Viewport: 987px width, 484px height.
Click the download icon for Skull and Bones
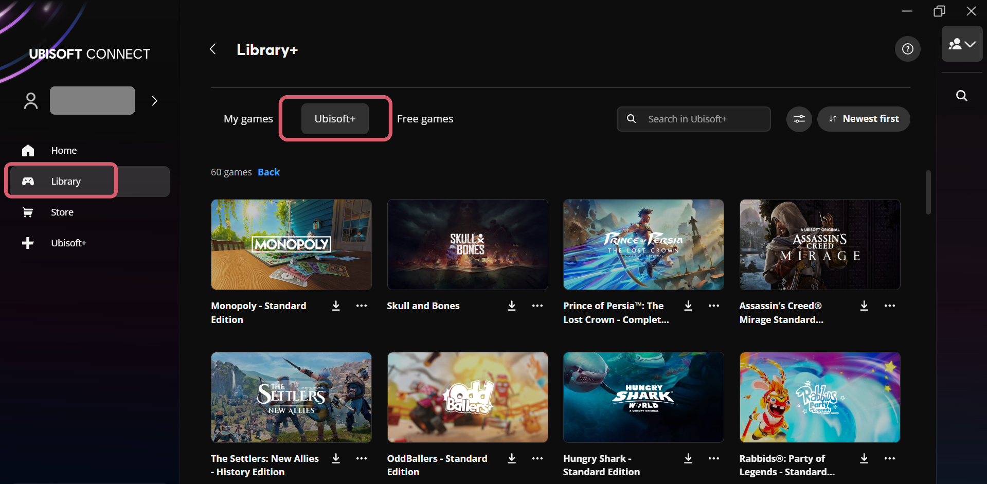[512, 306]
